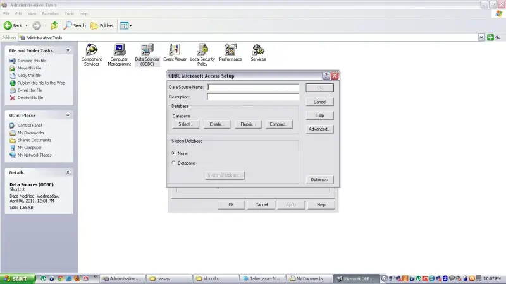Go to Shared Documents link
Viewport: 506px width, 284px height.
(34, 140)
